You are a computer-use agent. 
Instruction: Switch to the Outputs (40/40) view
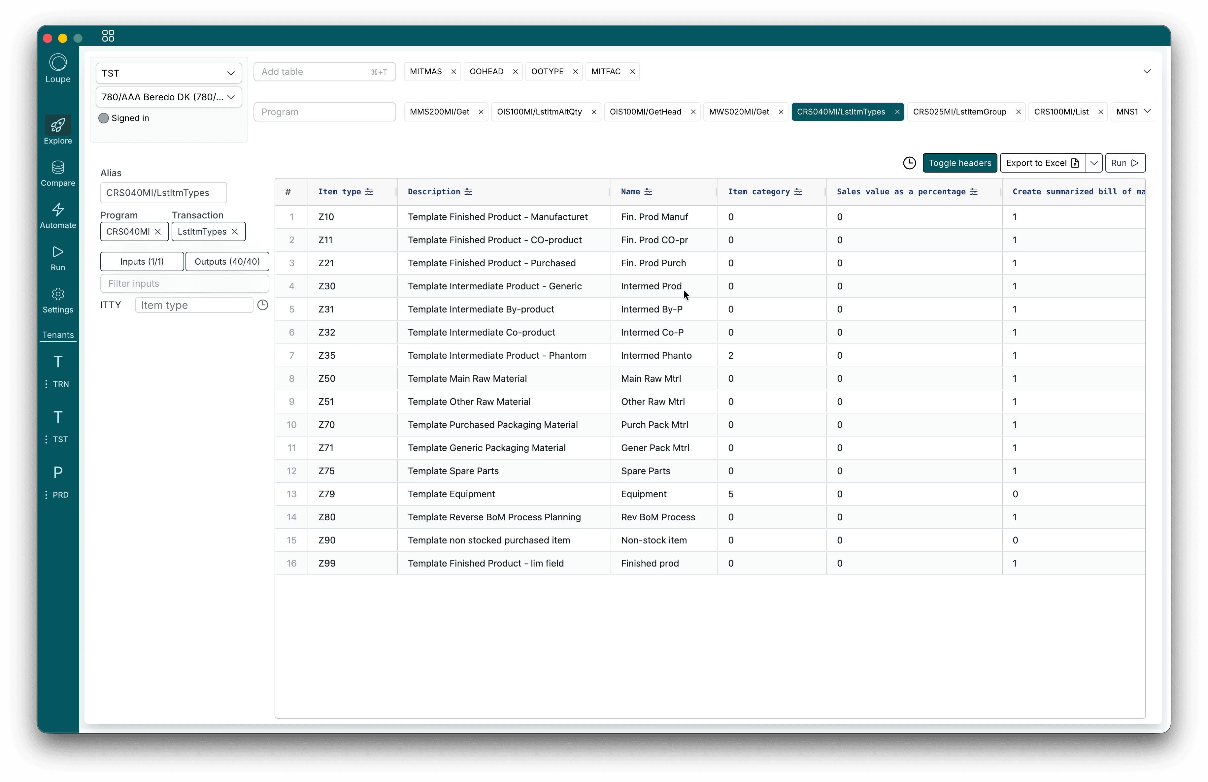tap(227, 261)
